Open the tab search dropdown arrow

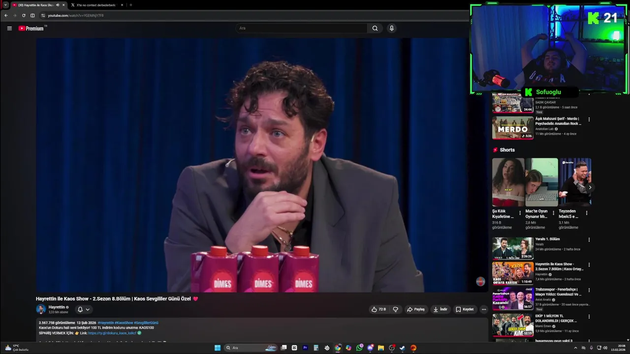(5, 5)
